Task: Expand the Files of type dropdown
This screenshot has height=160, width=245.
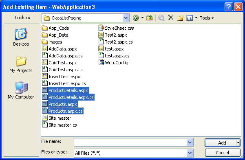Action: [x=190, y=153]
